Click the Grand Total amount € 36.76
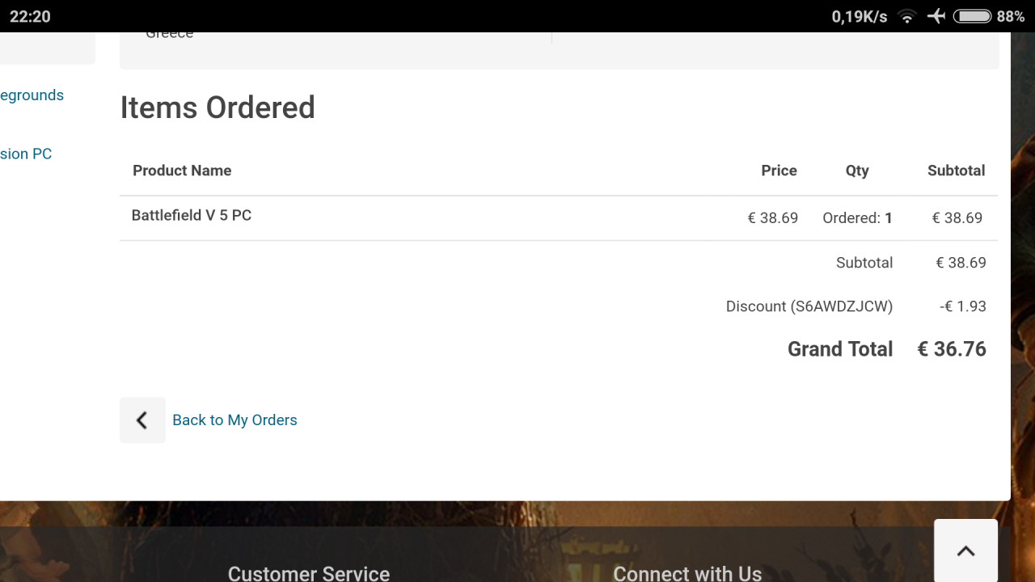This screenshot has width=1035, height=582. 952,349
